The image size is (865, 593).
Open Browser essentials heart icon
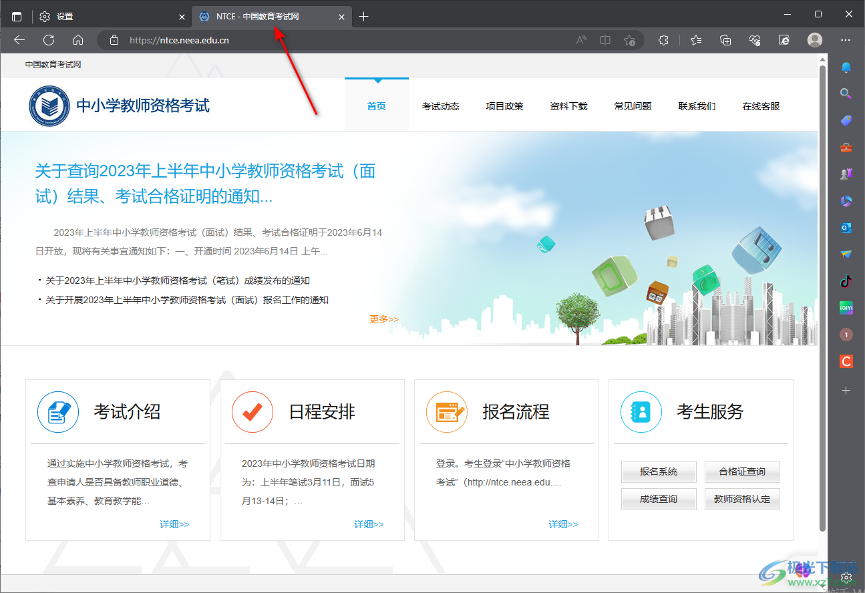755,40
